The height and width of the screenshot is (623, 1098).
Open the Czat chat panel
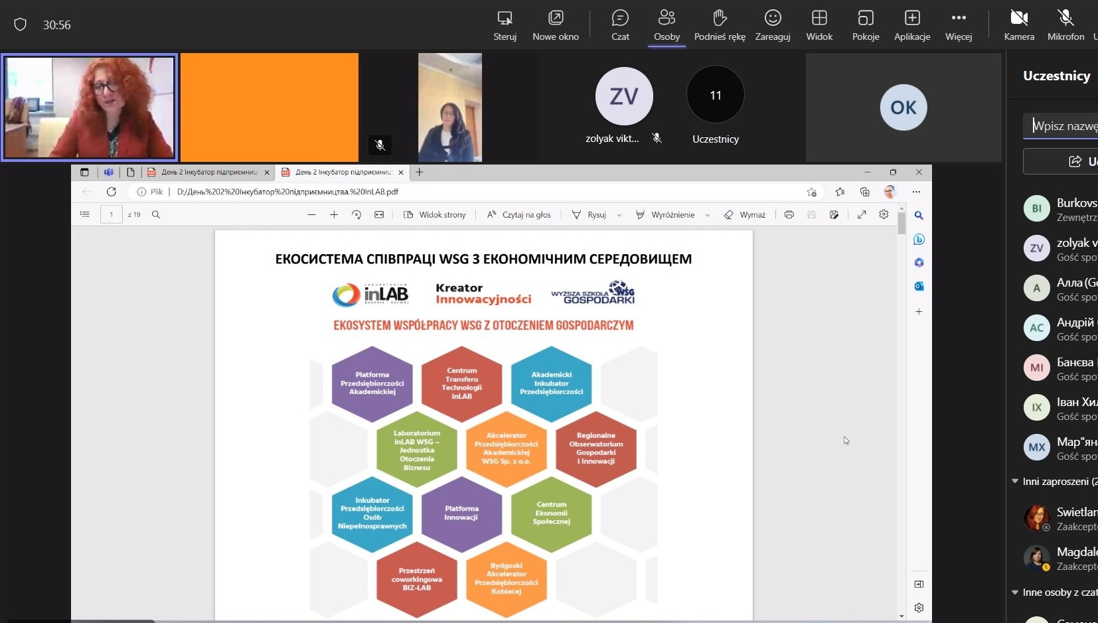[620, 25]
